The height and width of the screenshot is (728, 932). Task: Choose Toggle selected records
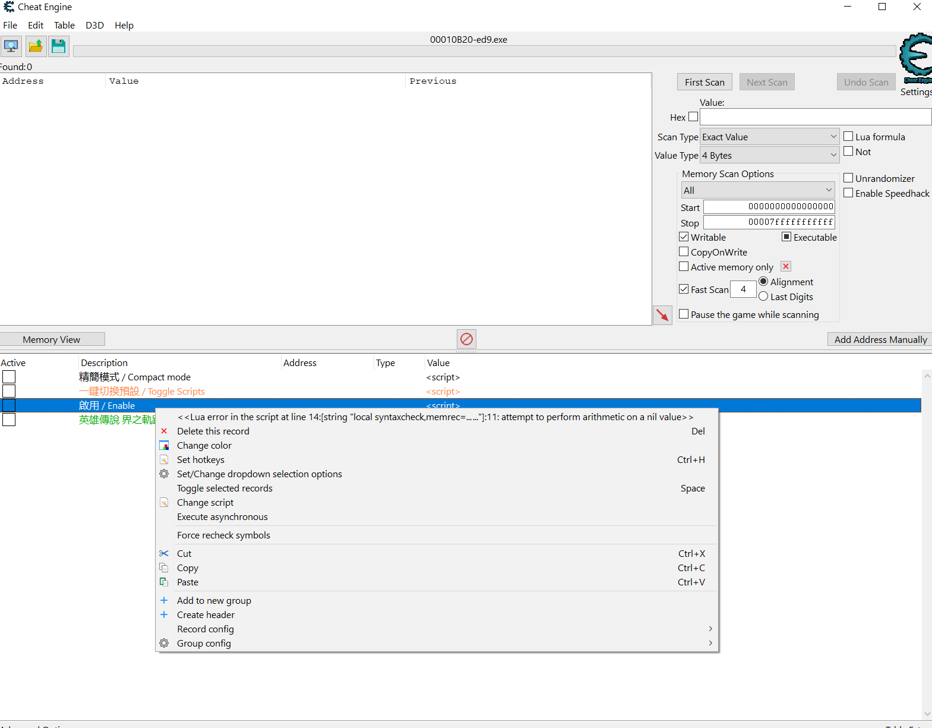[437, 489]
